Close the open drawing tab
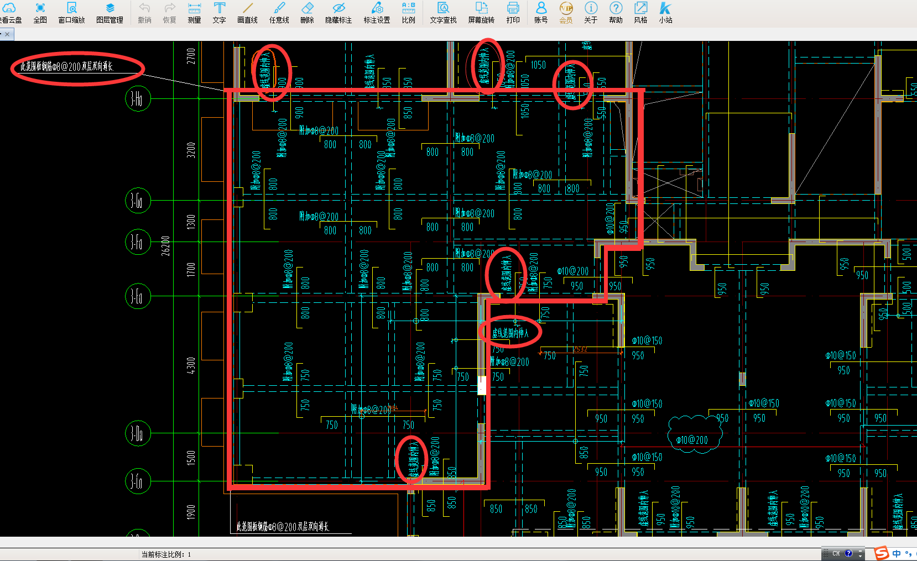Screen dimensions: 917x561 [7, 34]
